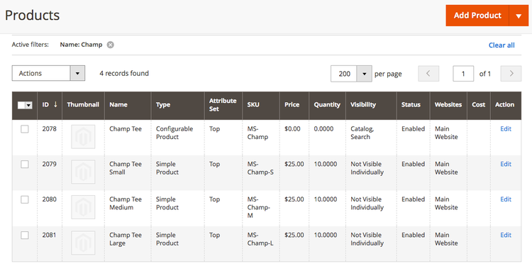Sort by the Thumbnail column header
Screen dimensions: 532x271
click(83, 106)
